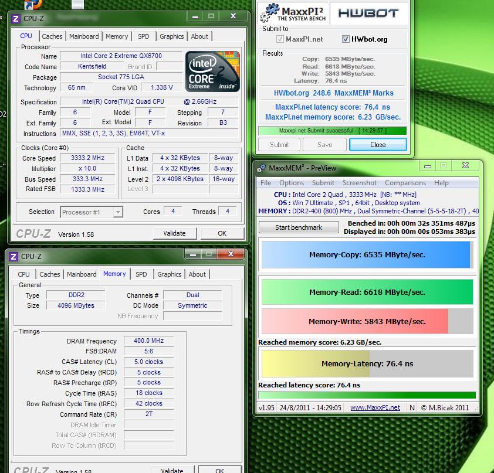Open Memory tab in top CPU-Z window
This screenshot has width=494, height=473.
pyautogui.click(x=117, y=36)
